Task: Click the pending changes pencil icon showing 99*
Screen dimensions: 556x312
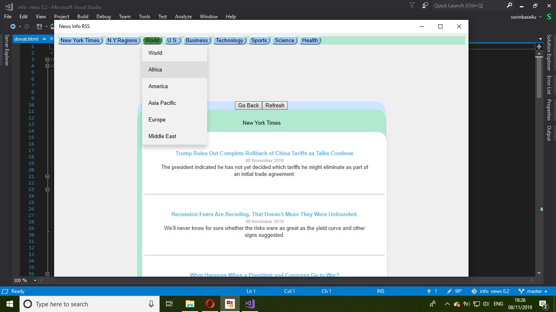Action: pos(449,291)
